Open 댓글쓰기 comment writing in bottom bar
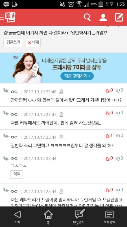 point(79,217)
